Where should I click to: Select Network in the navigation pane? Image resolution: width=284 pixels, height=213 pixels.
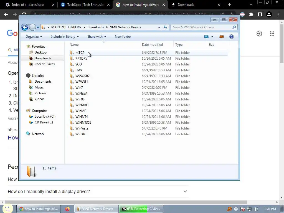pos(38,134)
